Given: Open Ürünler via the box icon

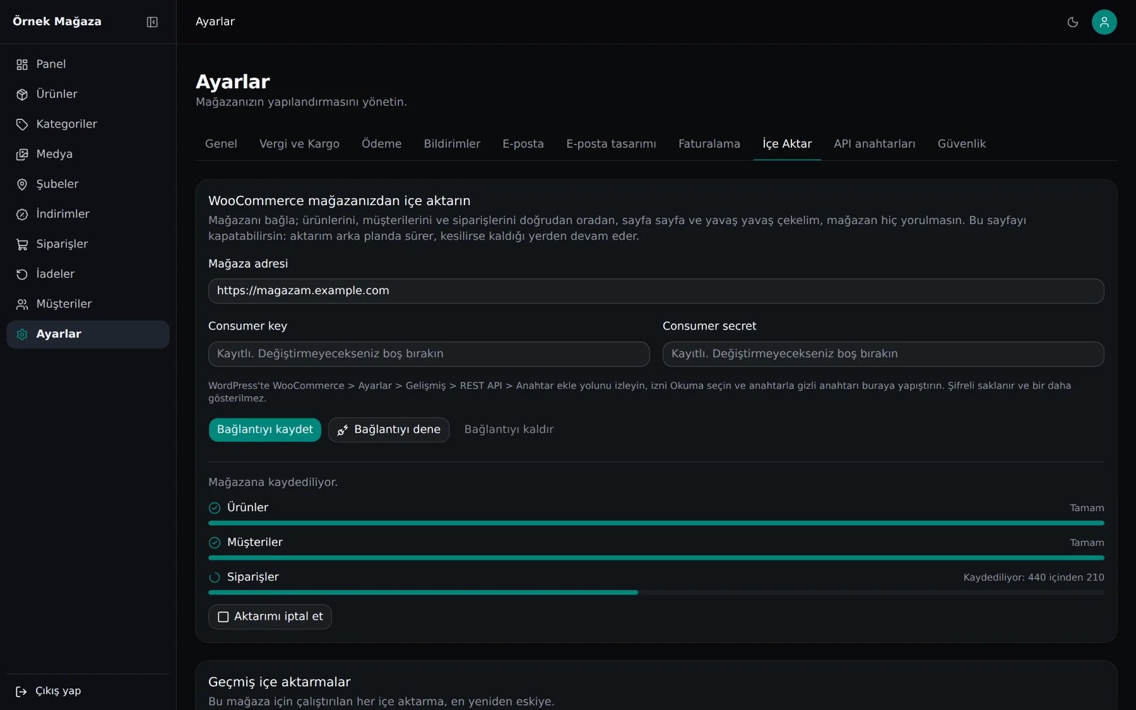Looking at the screenshot, I should tap(22, 95).
